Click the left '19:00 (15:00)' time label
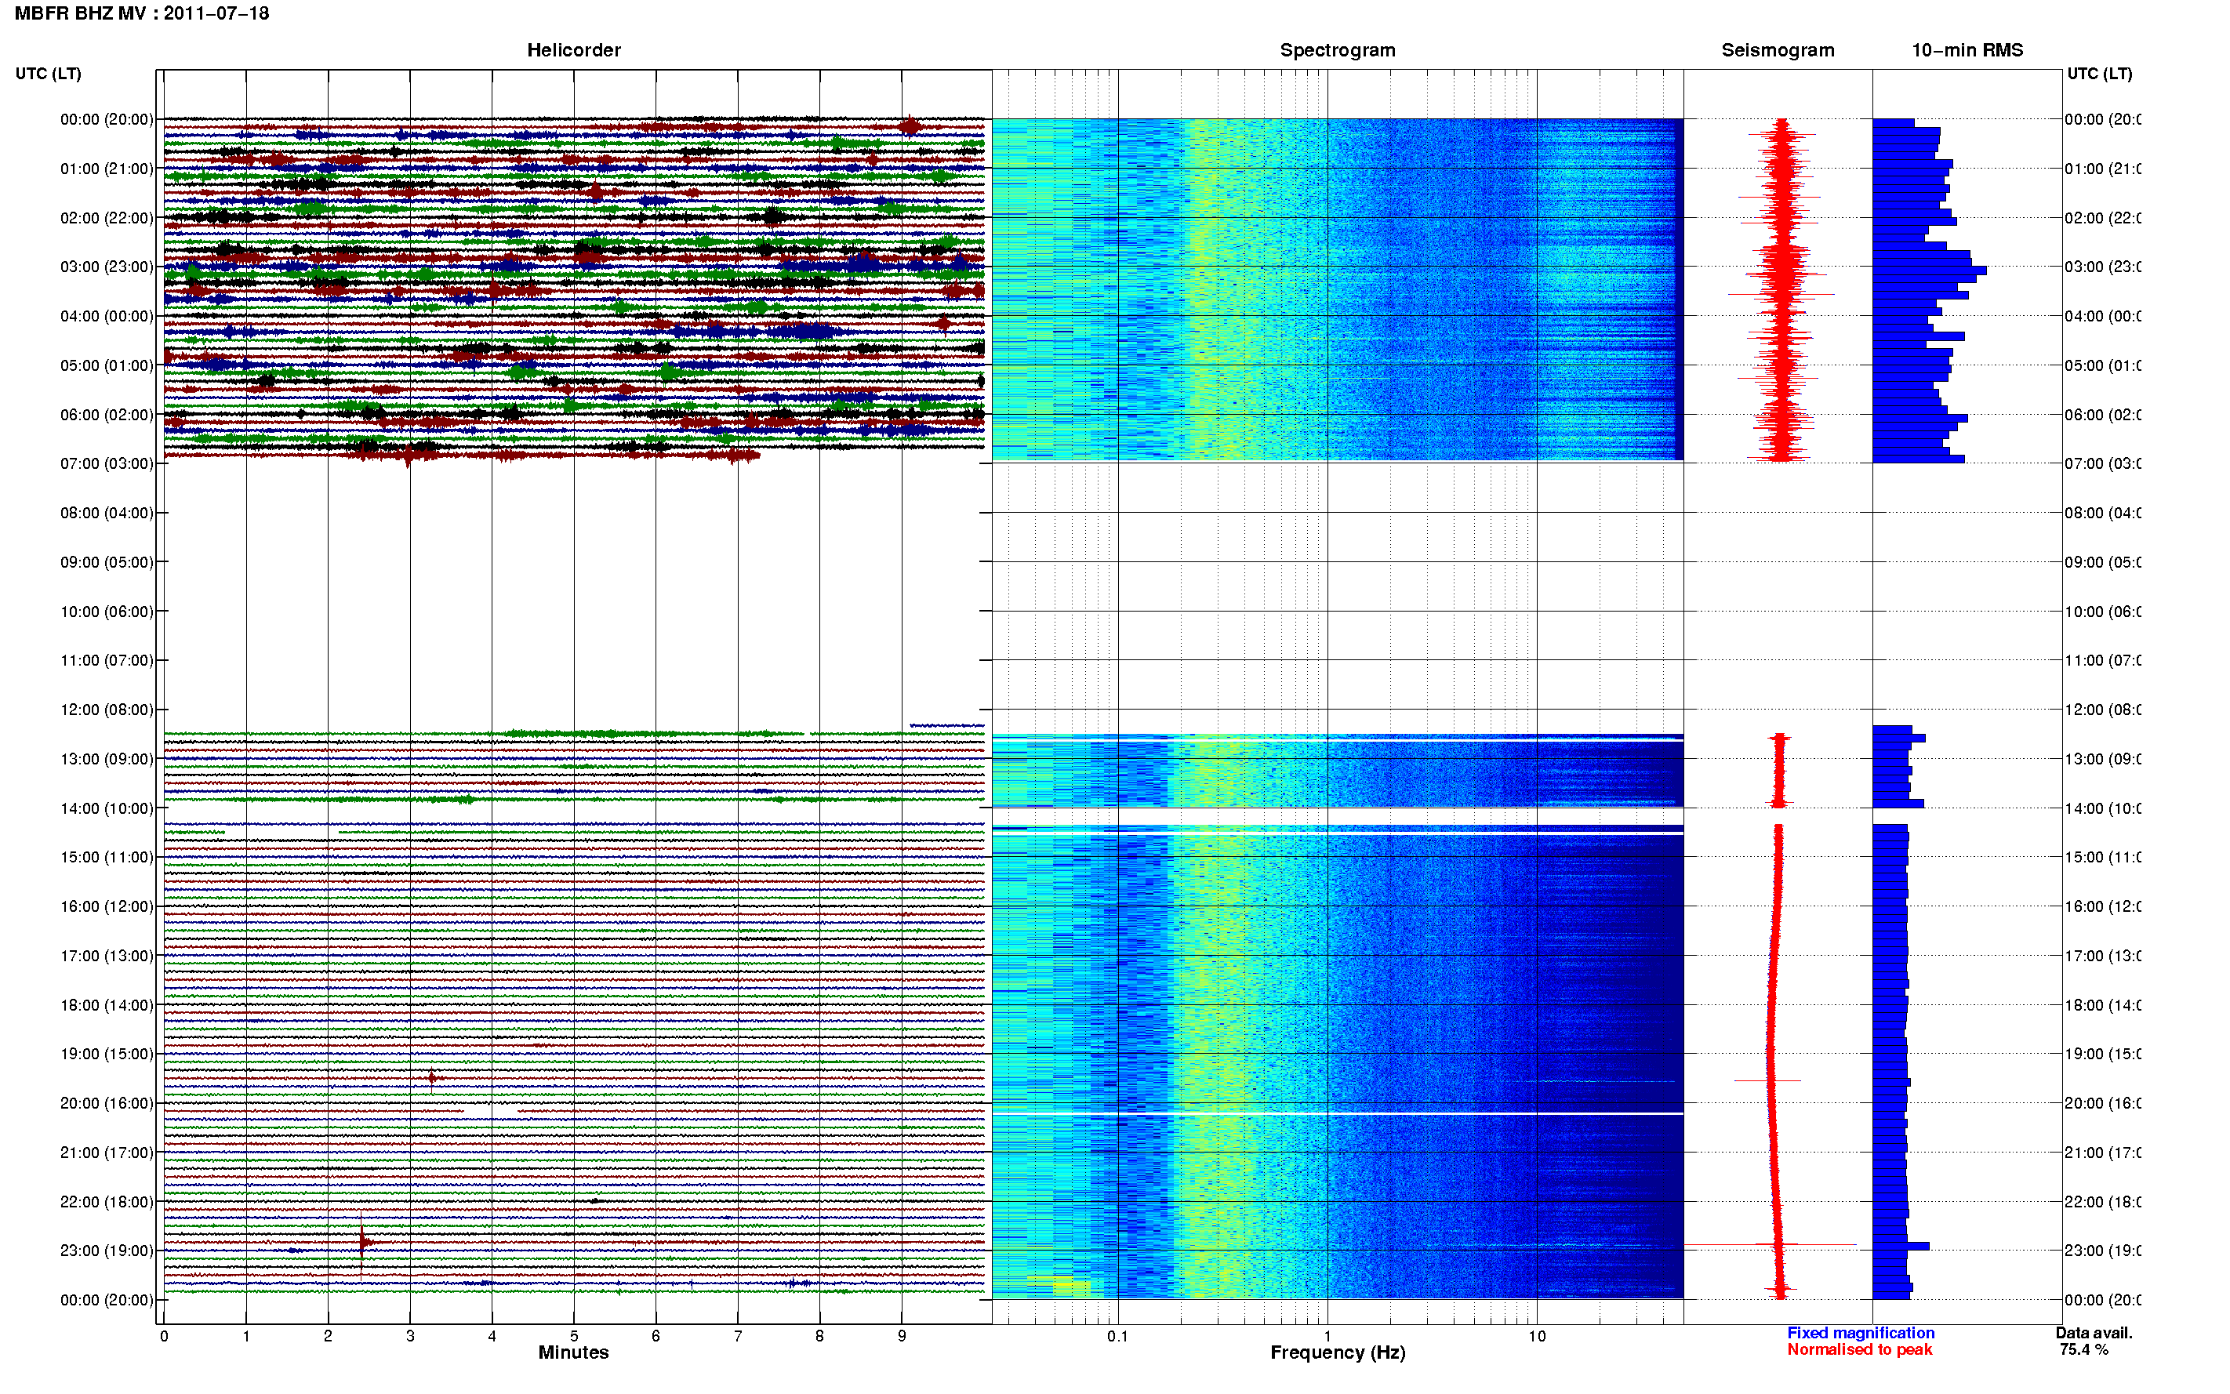Image resolution: width=2230 pixels, height=1394 pixels. tap(107, 1054)
